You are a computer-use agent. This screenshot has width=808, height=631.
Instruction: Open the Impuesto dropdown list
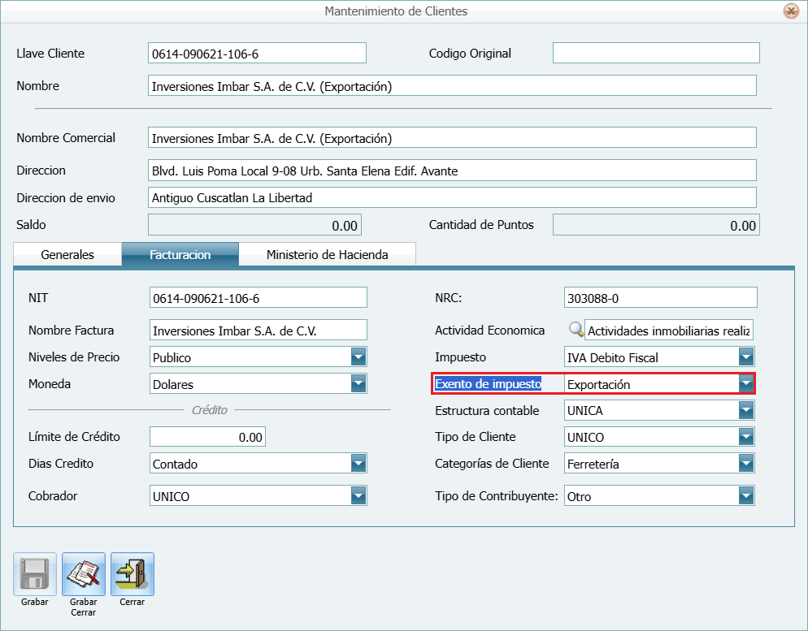click(x=746, y=357)
